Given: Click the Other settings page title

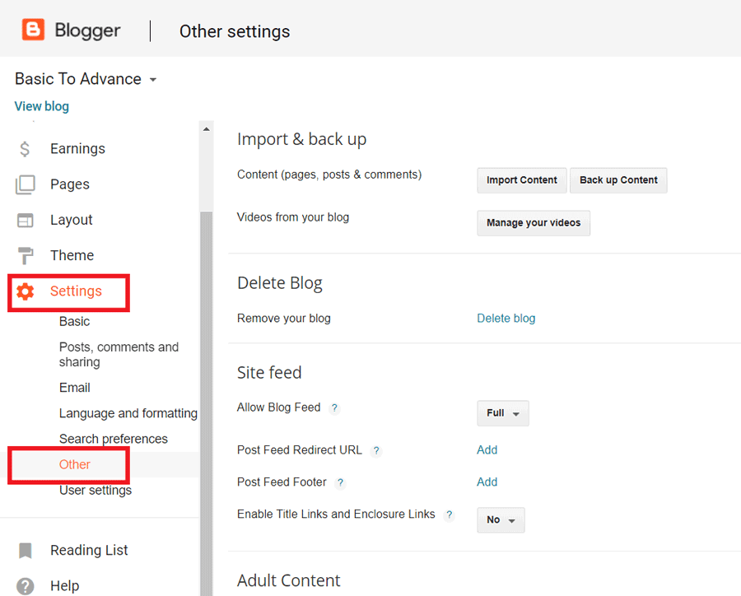Looking at the screenshot, I should 235,31.
